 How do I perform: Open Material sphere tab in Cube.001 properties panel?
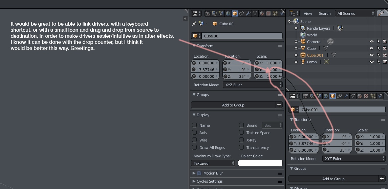pyautogui.click(x=359, y=96)
